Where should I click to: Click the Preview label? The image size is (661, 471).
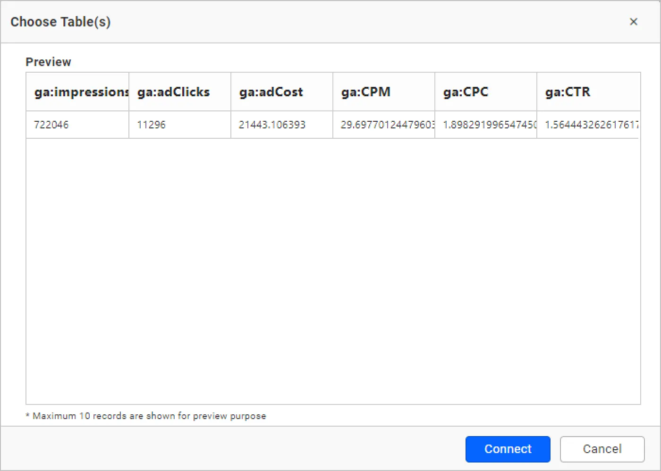48,62
